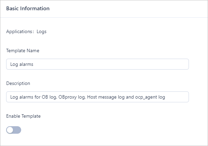Place cursor on "Log alarms" text
This screenshot has width=208, height=146.
pos(22,64)
